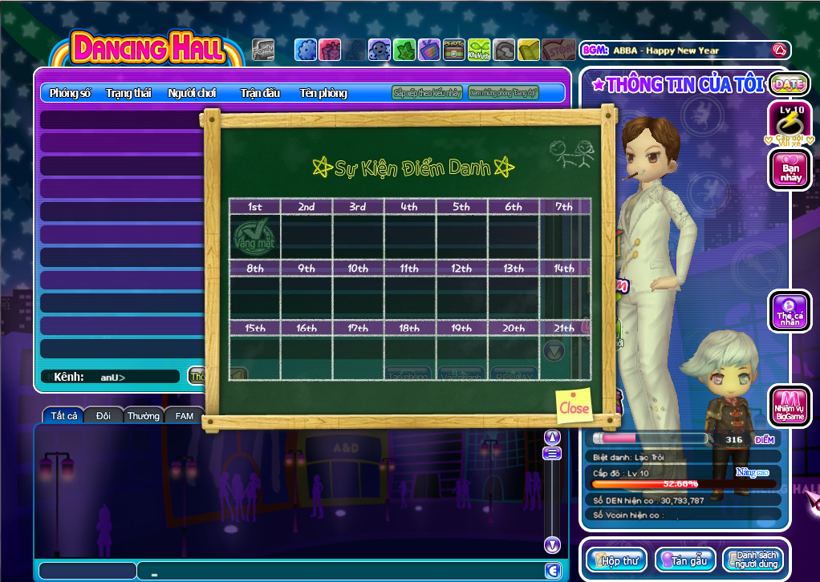
Task: Click the green leaf star icon
Action: (x=404, y=51)
